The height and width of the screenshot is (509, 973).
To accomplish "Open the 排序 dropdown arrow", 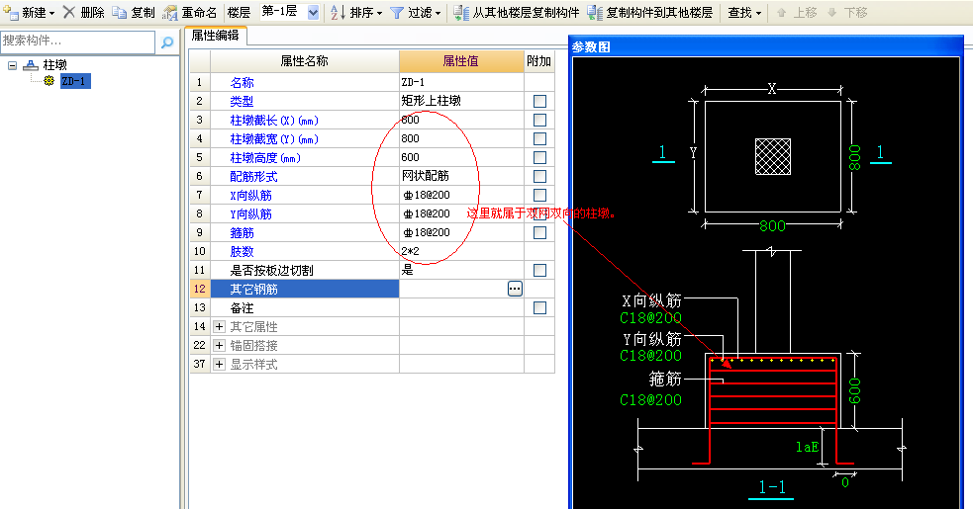I will click(380, 13).
